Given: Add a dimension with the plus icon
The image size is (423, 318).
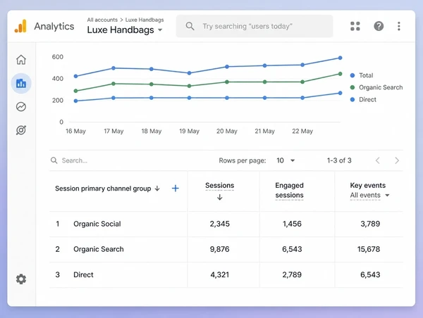Looking at the screenshot, I should click(x=176, y=189).
